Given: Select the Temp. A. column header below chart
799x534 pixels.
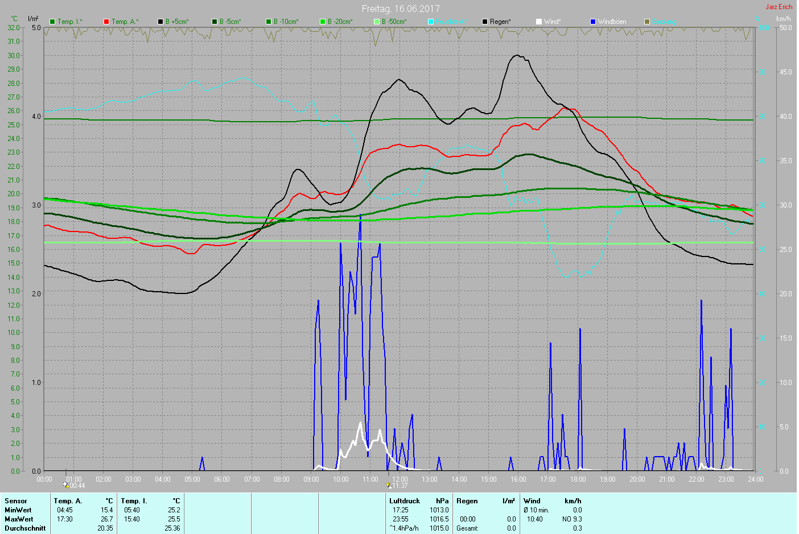Looking at the screenshot, I should point(68,501).
